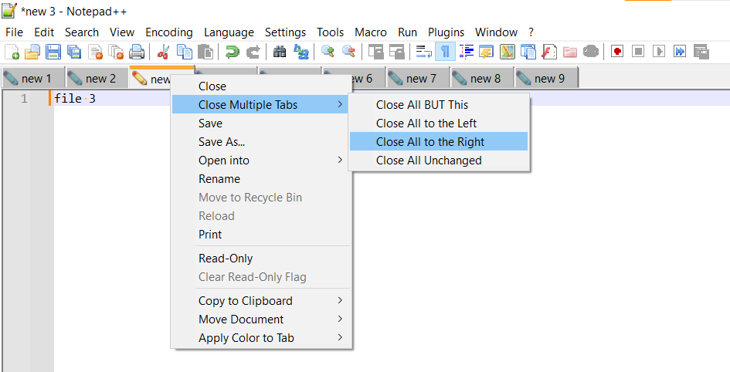This screenshot has height=372, width=730.
Task: Click the Stop Recording macro icon
Action: 638,51
